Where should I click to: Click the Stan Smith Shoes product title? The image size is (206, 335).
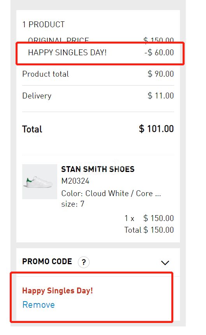tap(98, 169)
